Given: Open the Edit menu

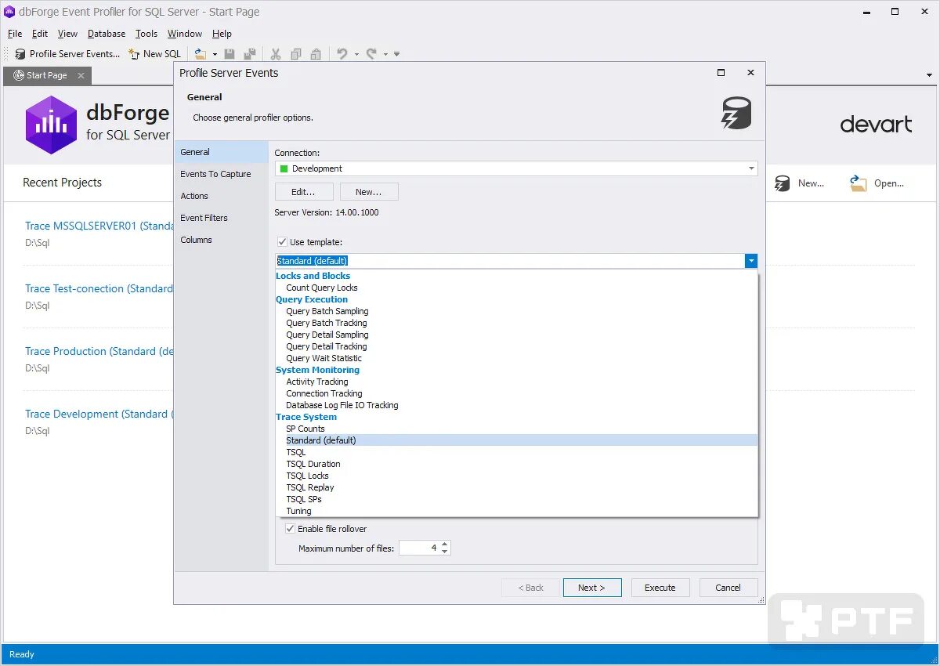Looking at the screenshot, I should (40, 34).
